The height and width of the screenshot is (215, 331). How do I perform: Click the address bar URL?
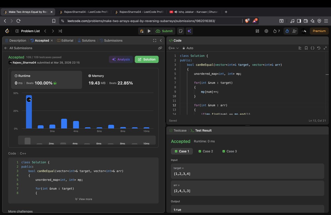coord(141,21)
